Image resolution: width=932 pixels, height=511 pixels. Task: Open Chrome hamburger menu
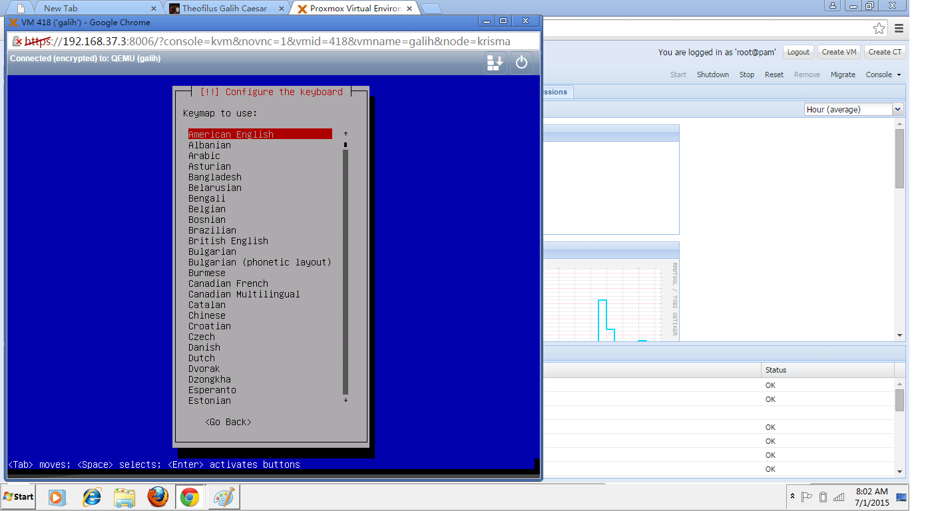pos(899,28)
